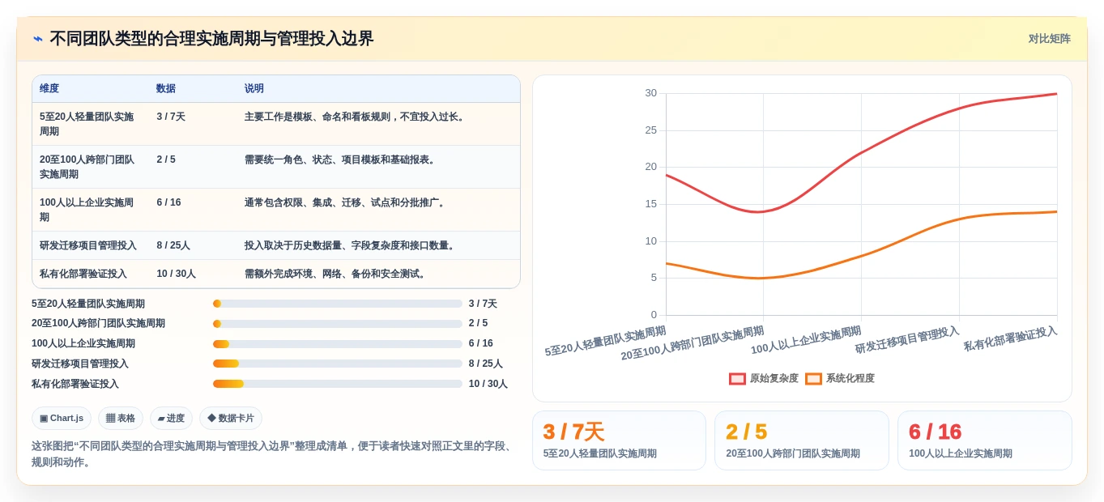
Task: Open the 6 / 16 data card
Action: pos(985,440)
